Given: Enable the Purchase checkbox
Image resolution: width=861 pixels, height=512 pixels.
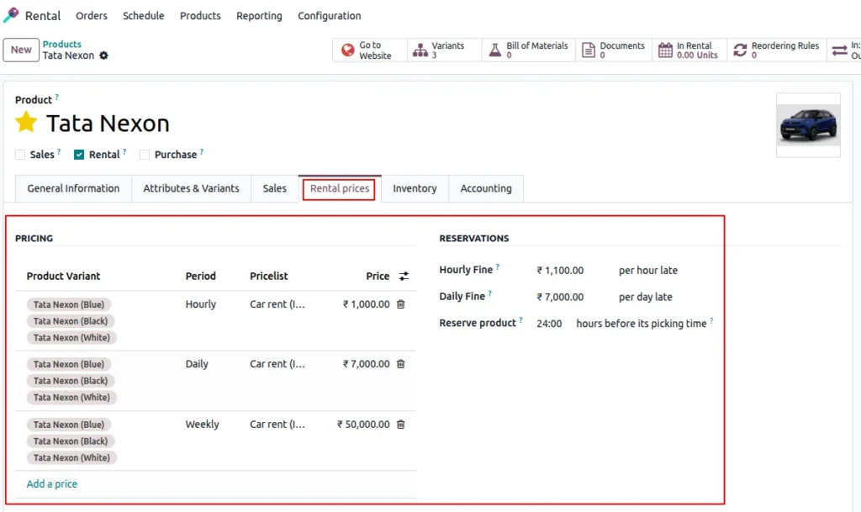Looking at the screenshot, I should 145,155.
